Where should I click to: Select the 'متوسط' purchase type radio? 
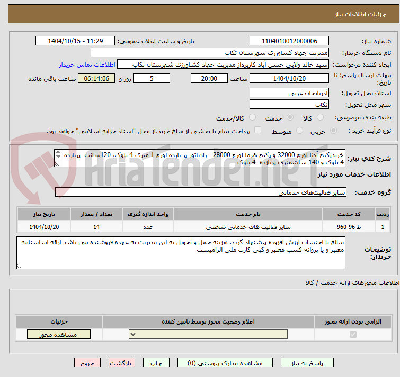[x=299, y=131]
